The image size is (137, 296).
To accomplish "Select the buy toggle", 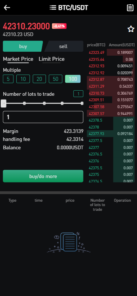I will click(x=23, y=46).
